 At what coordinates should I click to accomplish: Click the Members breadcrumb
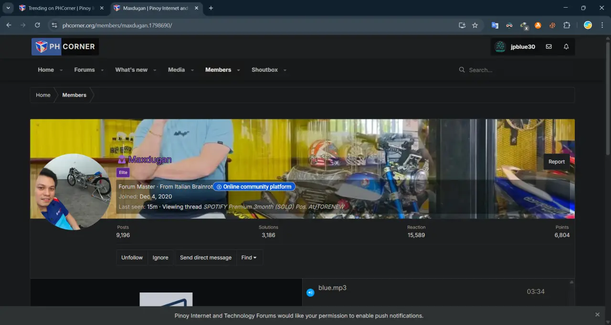point(74,95)
